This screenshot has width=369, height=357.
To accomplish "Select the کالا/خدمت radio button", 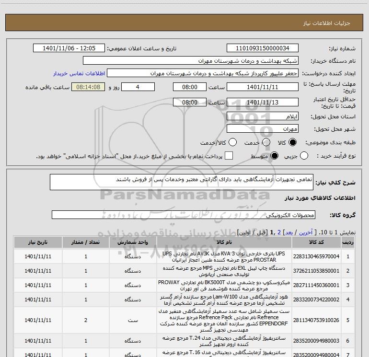I will 233,142.
